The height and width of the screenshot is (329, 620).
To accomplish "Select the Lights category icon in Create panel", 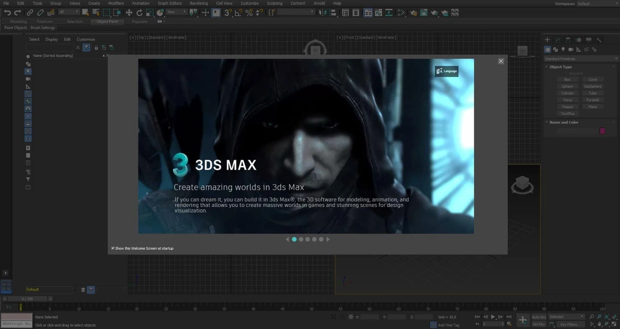I will coord(563,50).
